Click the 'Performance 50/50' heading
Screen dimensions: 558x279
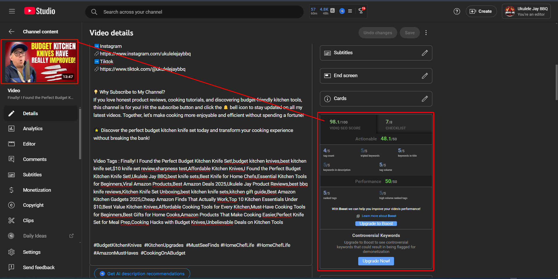(376, 181)
